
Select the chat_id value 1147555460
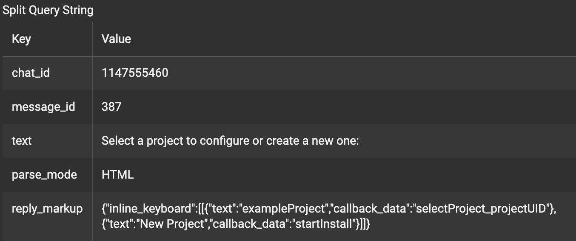coord(135,73)
